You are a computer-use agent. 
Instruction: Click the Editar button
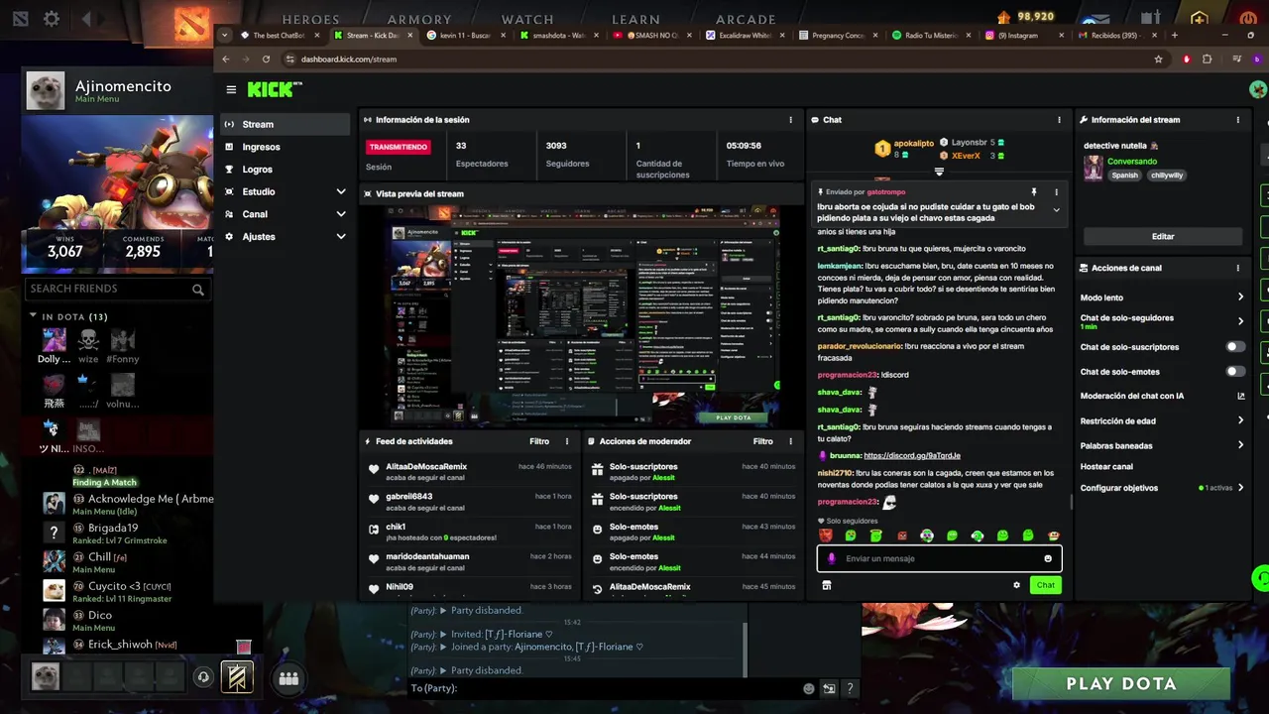[x=1163, y=237]
